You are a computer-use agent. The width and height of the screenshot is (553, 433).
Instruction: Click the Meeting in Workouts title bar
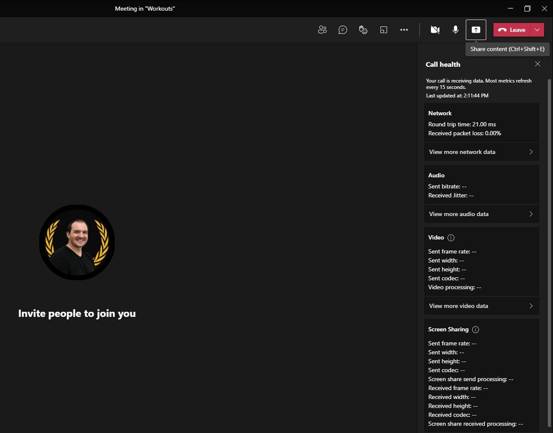145,8
